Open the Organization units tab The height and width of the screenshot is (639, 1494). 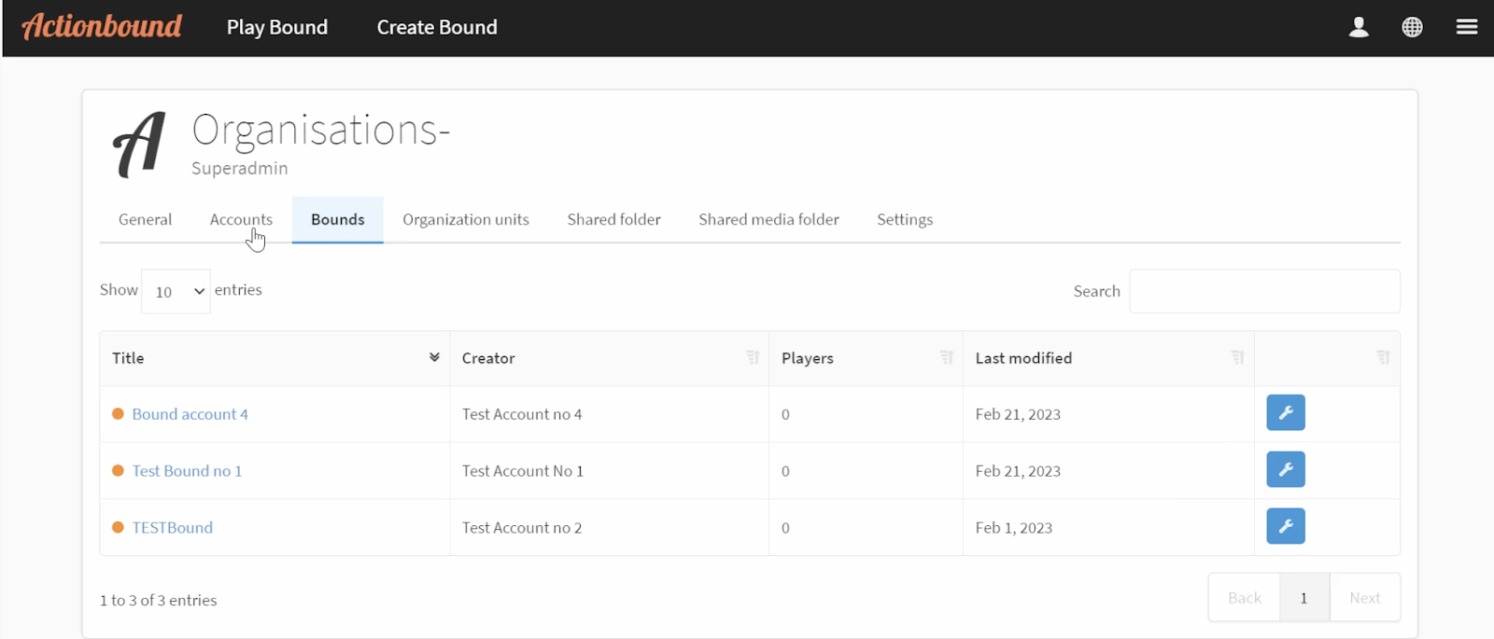tap(465, 220)
